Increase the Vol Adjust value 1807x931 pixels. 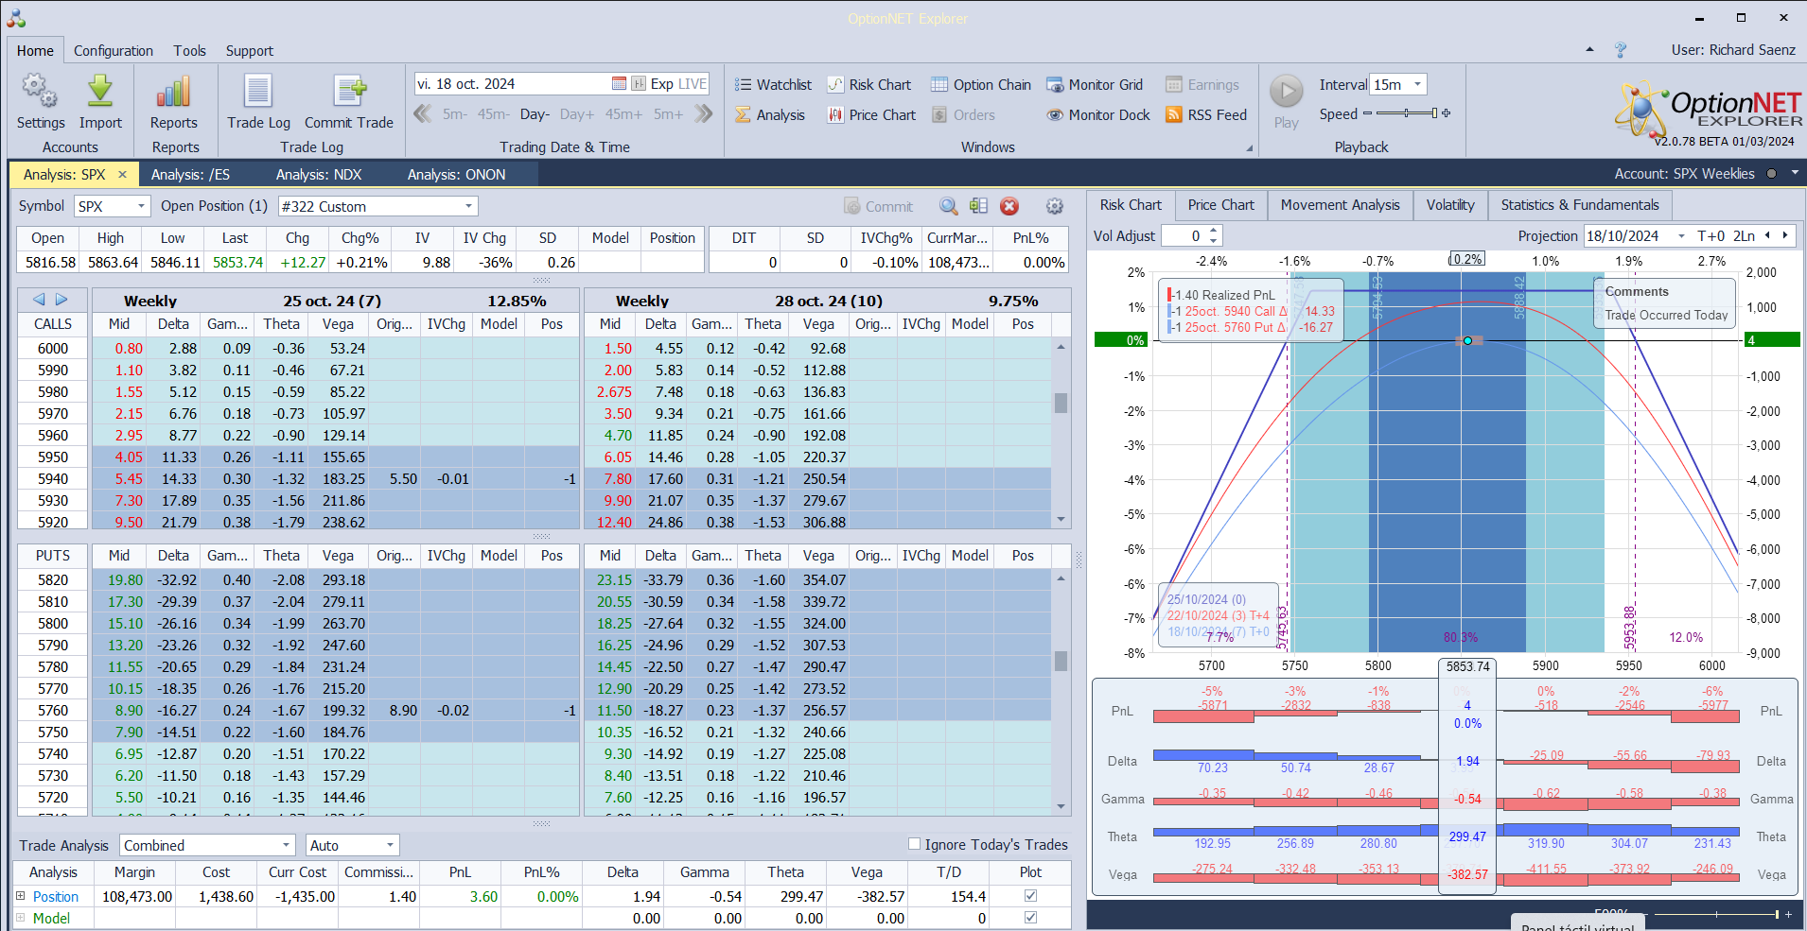[1214, 231]
